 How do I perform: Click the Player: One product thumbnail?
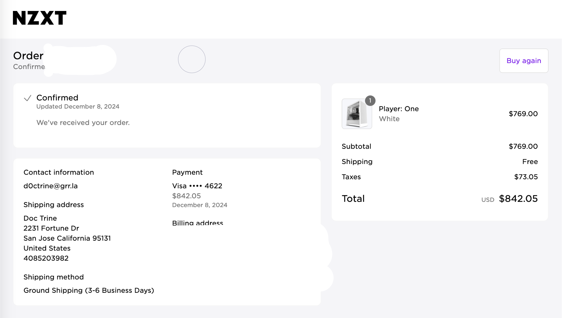(356, 114)
